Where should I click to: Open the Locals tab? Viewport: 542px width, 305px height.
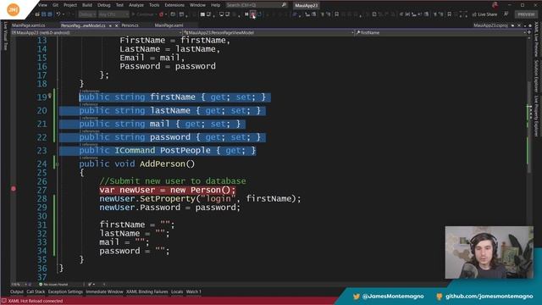tap(177, 291)
